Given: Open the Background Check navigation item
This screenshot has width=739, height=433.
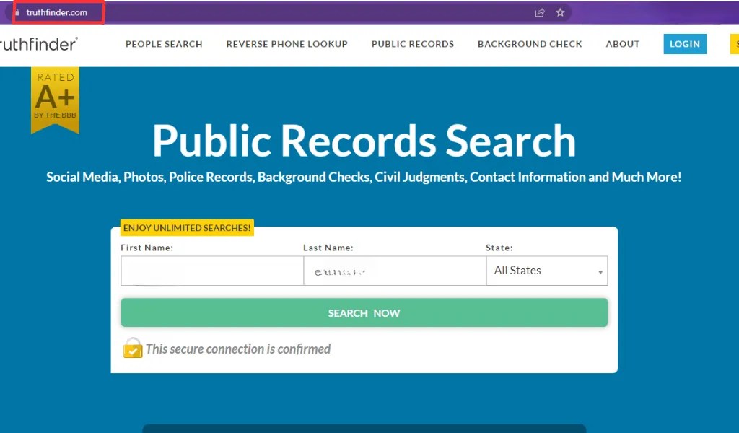Looking at the screenshot, I should (x=530, y=44).
